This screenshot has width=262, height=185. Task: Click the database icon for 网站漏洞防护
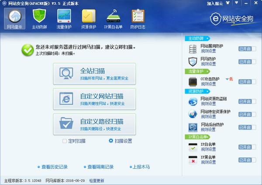coord(193,49)
